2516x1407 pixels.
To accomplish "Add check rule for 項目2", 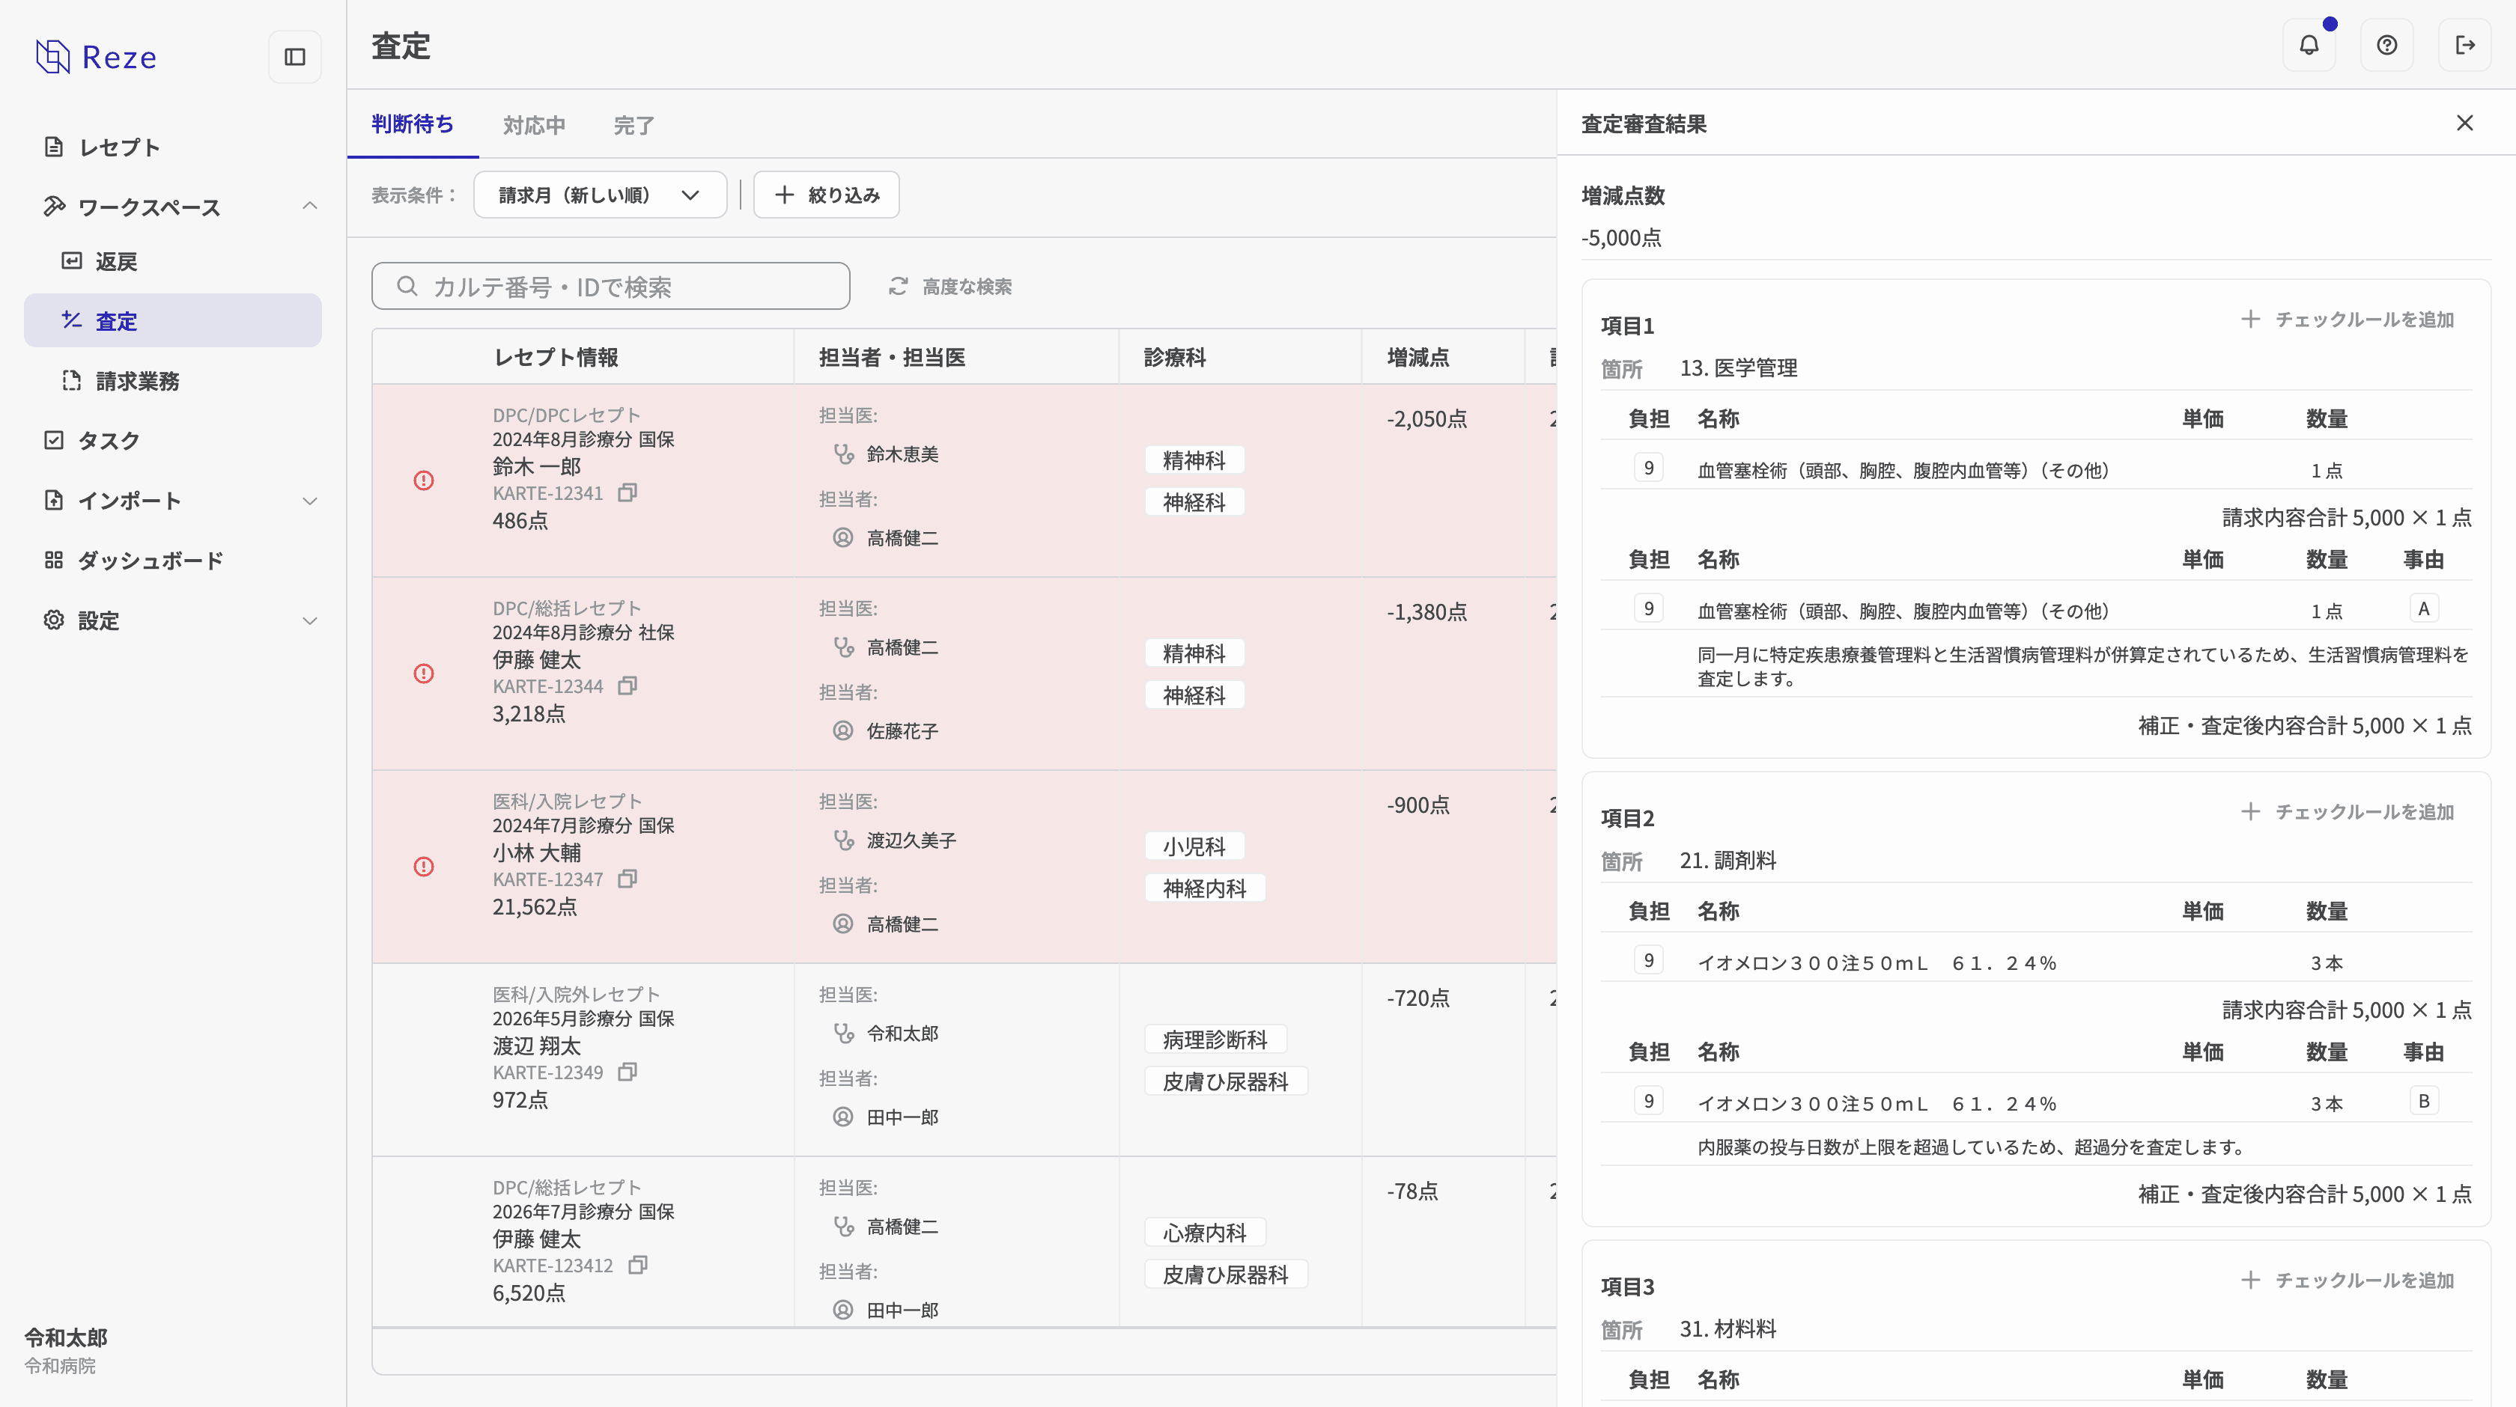I will coord(2348,811).
